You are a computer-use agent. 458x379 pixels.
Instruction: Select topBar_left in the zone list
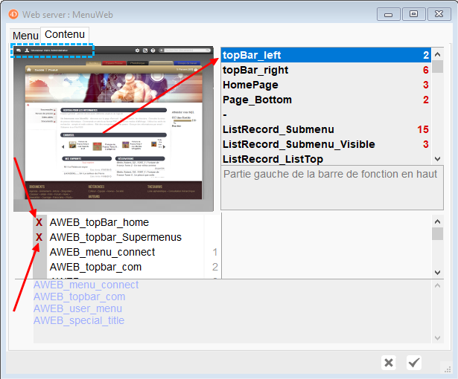pyautogui.click(x=325, y=55)
